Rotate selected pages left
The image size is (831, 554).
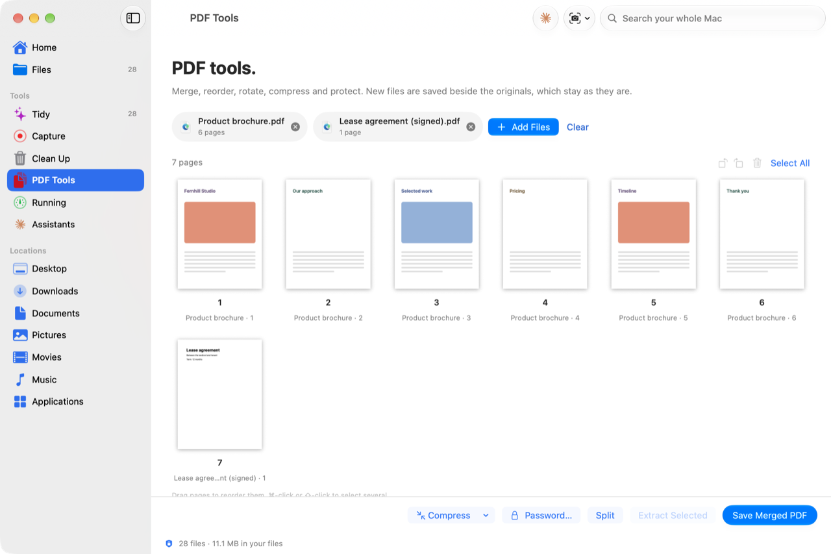tap(723, 163)
